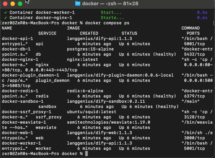This screenshot has height=158, width=215.
Task: Click image 'semitechnologies/weaviate:1.19.0'
Action: coord(108,122)
